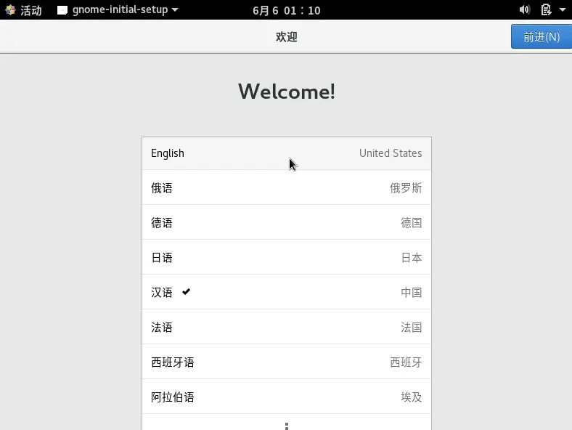Expand the system menu arrow

[563, 10]
